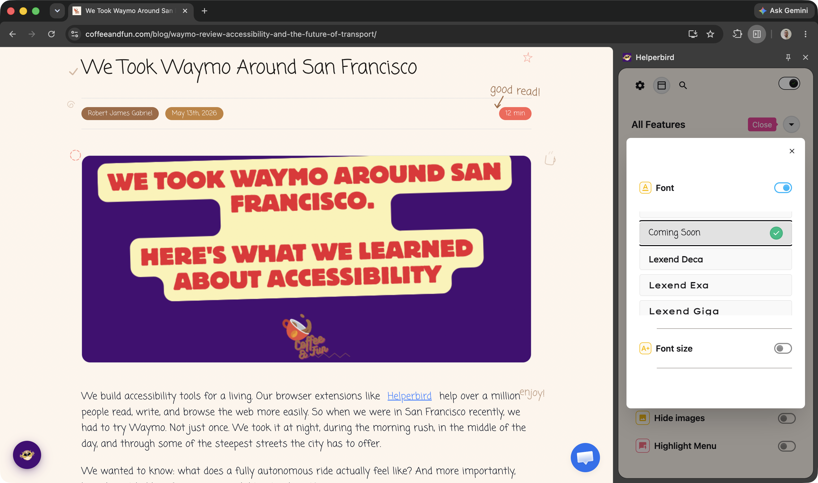Image resolution: width=818 pixels, height=483 pixels.
Task: Click the All Features heading
Action: 658,125
